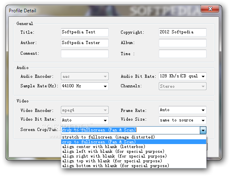Choose align bottom with blank option
The image size is (230, 177).
[134, 166]
